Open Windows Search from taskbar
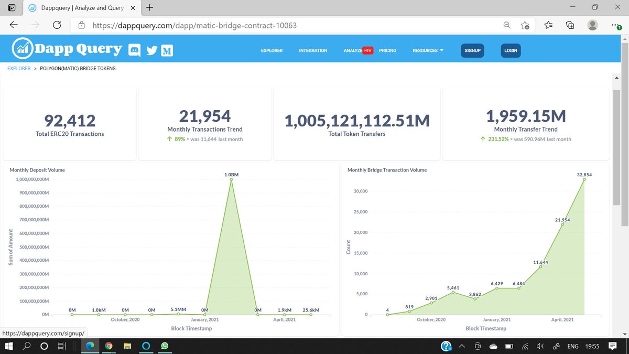This screenshot has height=354, width=629. pos(27,346)
